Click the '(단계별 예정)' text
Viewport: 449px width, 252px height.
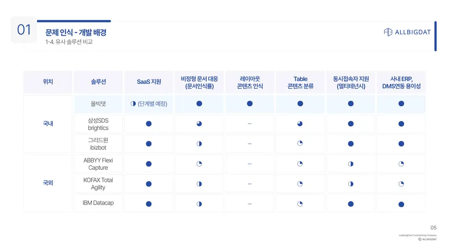152,104
